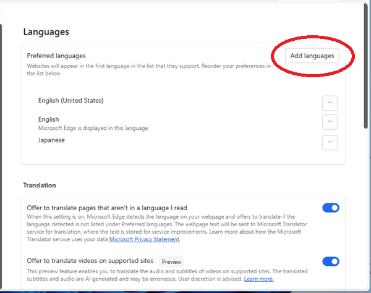Image resolution: width=371 pixels, height=293 pixels.
Task: Click 'Microsoft Edge is displayed in this language' text
Action: pos(93,128)
